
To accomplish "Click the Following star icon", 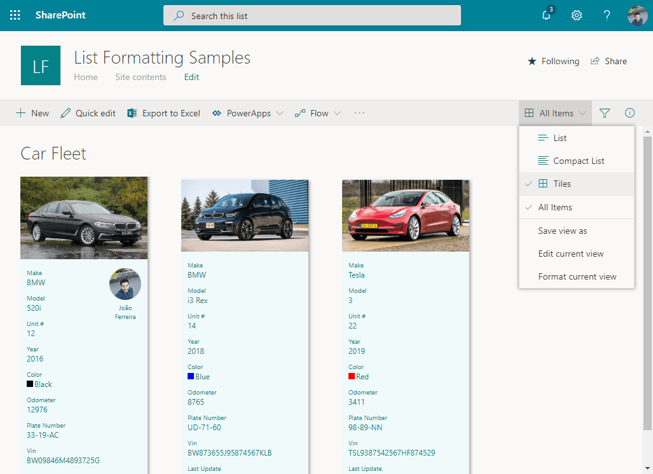I will (x=532, y=62).
